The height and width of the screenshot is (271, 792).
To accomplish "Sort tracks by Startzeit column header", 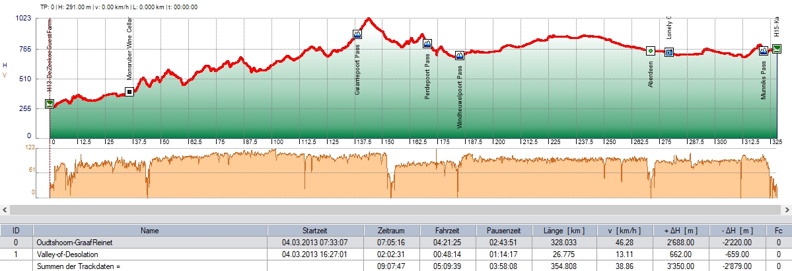I will coord(315,230).
